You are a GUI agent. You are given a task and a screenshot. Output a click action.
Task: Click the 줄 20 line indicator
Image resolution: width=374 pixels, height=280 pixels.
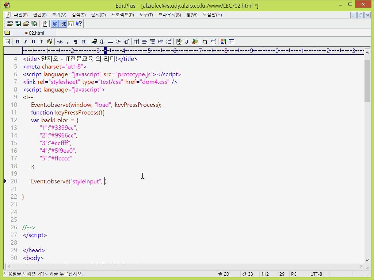(224, 274)
